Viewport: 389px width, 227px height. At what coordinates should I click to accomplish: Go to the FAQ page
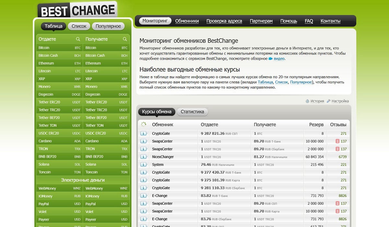coord(309,21)
